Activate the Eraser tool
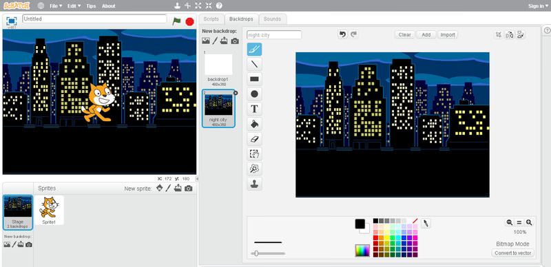This screenshot has height=267, width=551. (x=254, y=139)
